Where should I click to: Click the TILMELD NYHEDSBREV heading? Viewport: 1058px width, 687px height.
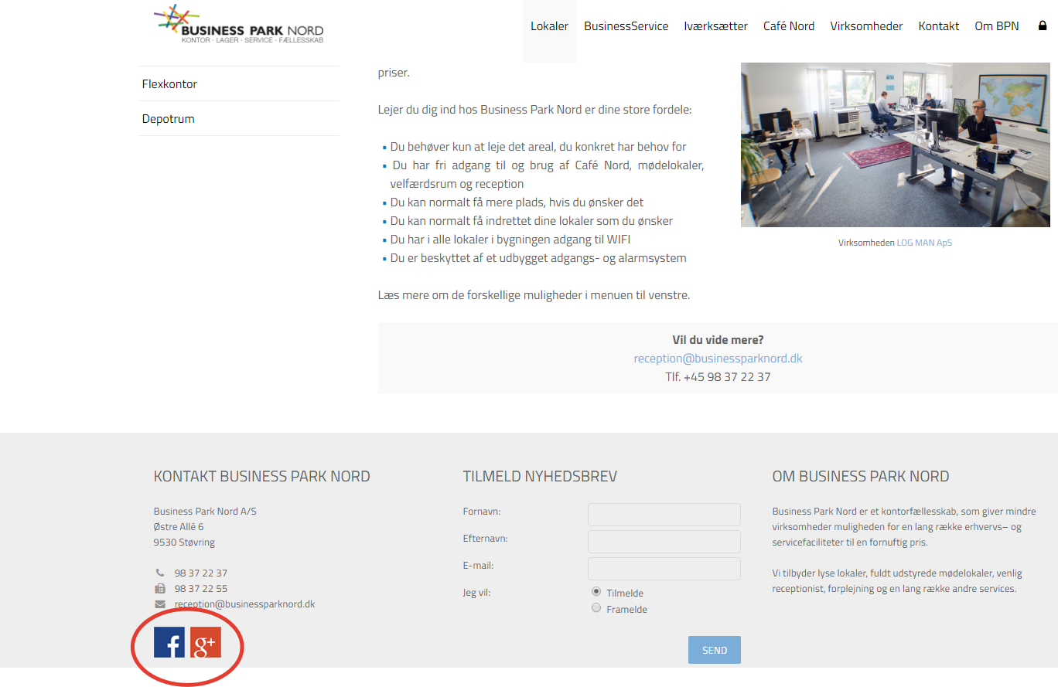[540, 477]
